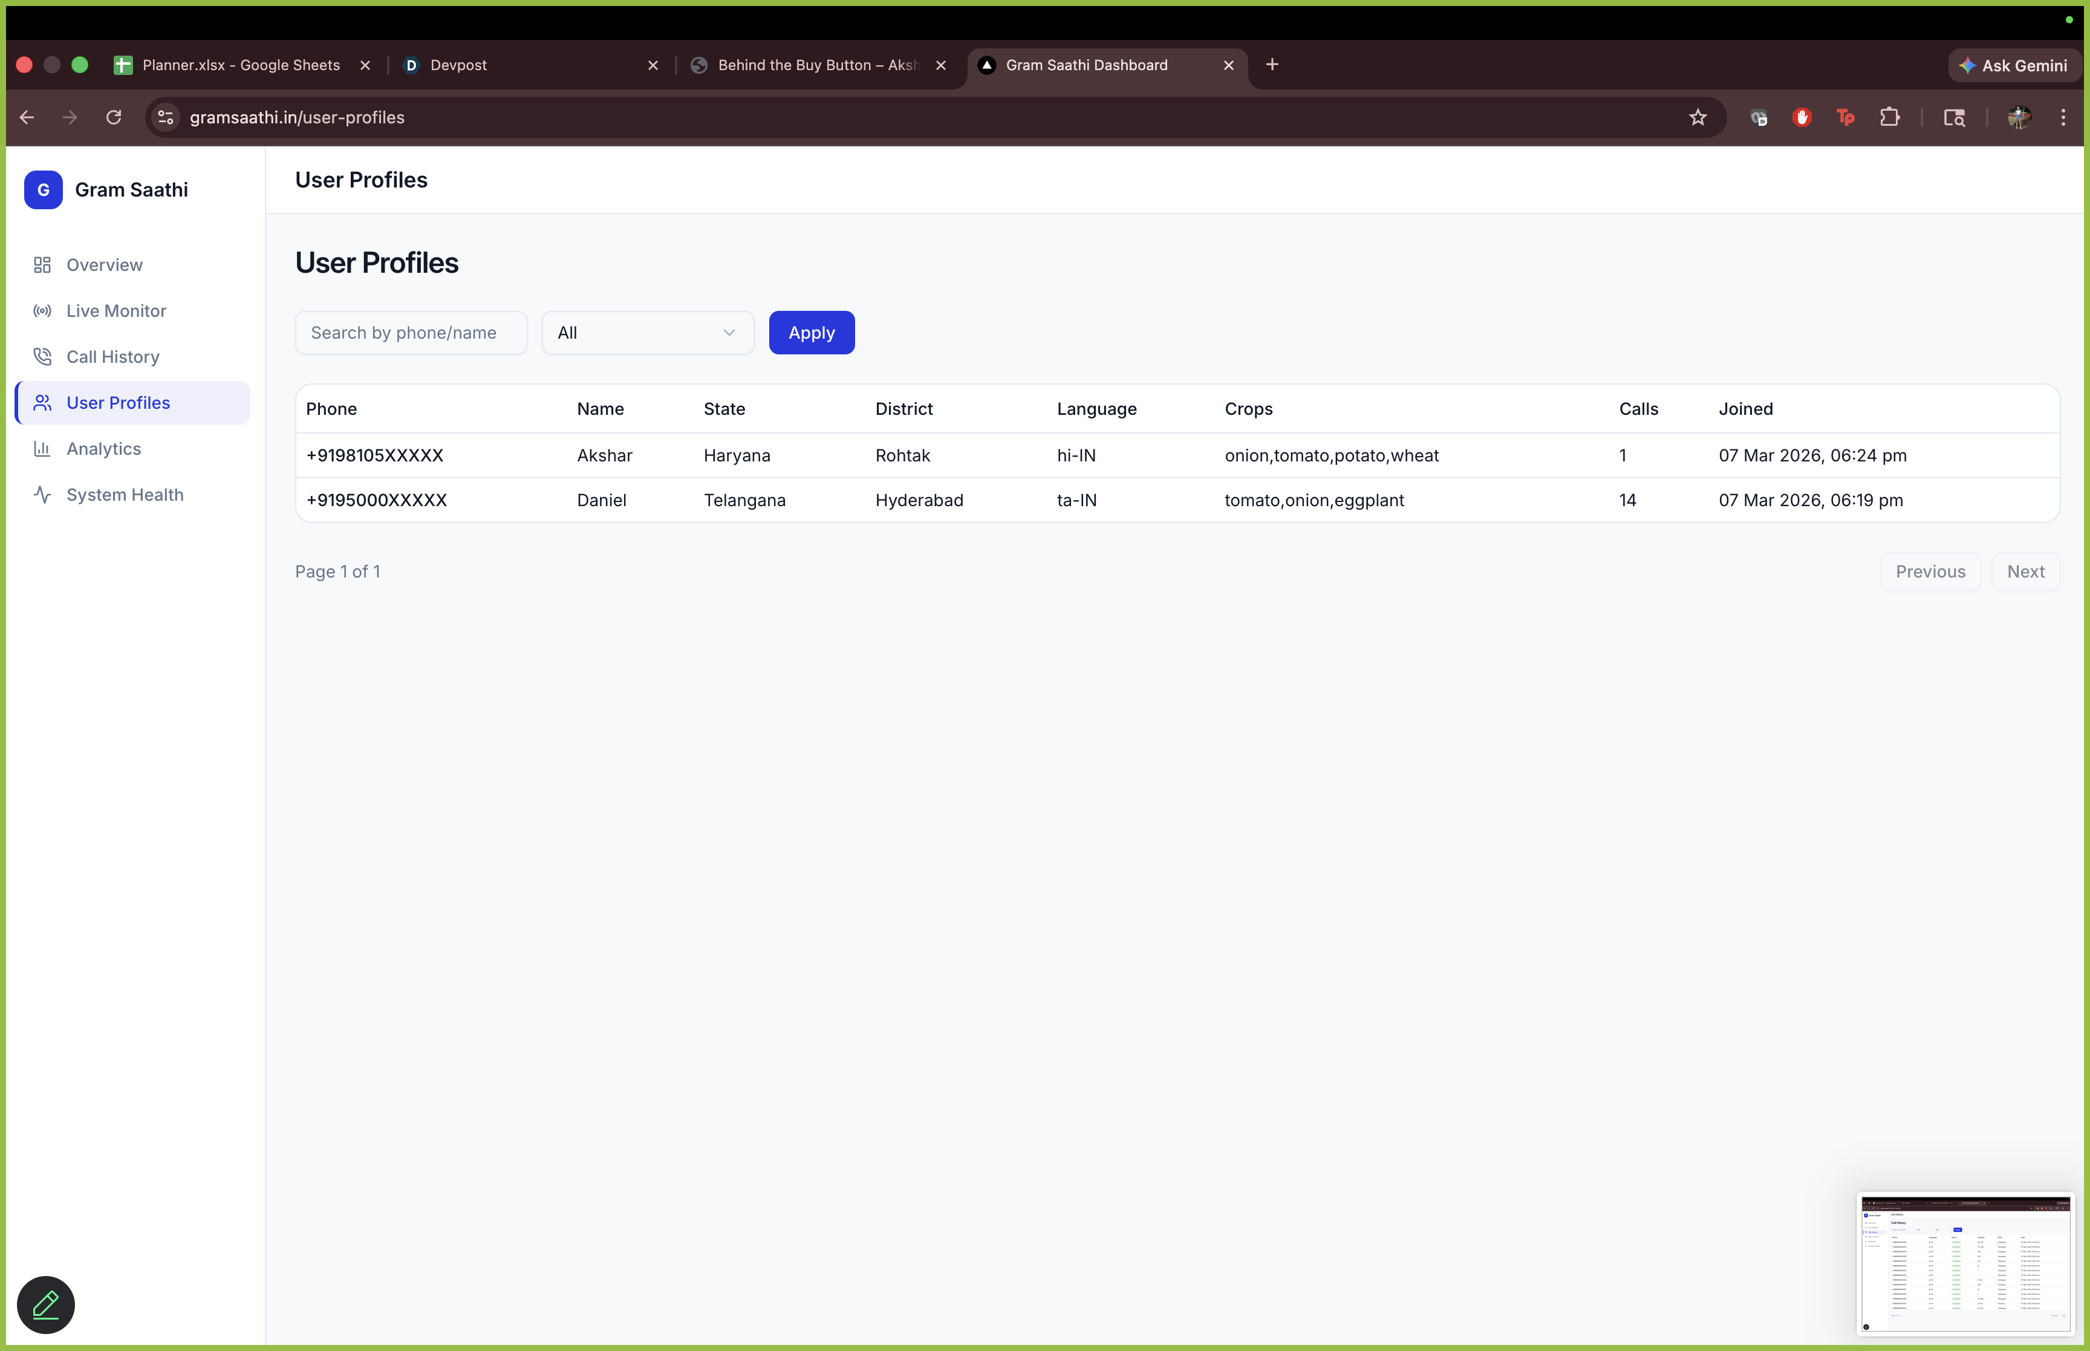Click the Gram Saathi G logo
Image resolution: width=2090 pixels, height=1351 pixels.
pos(43,189)
